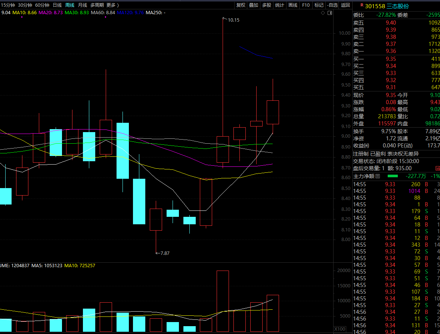Click the diamond marker icon above the chart

tap(323, 13)
